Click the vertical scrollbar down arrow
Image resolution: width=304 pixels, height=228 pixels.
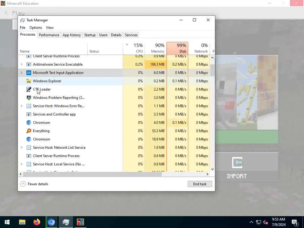(x=212, y=169)
